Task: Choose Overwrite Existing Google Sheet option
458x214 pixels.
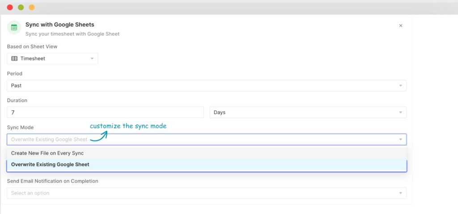Action: pos(207,165)
